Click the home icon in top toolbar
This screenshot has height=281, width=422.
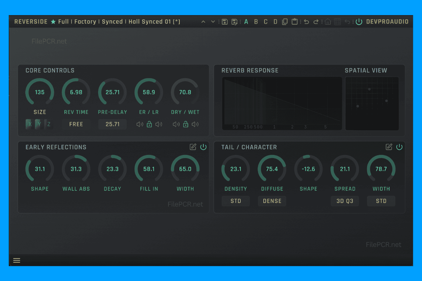(x=328, y=22)
